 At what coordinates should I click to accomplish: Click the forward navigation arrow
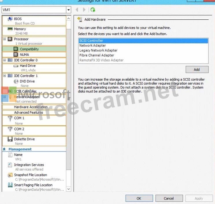pos(84,10)
